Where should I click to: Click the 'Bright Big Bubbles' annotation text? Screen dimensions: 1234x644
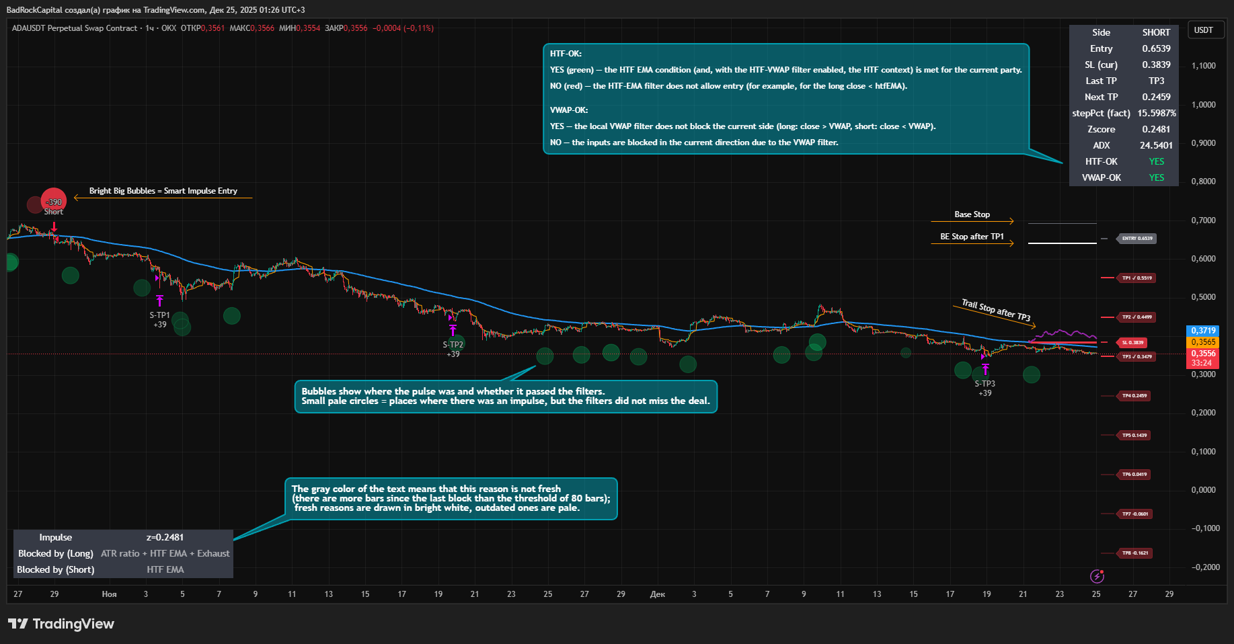pyautogui.click(x=163, y=191)
